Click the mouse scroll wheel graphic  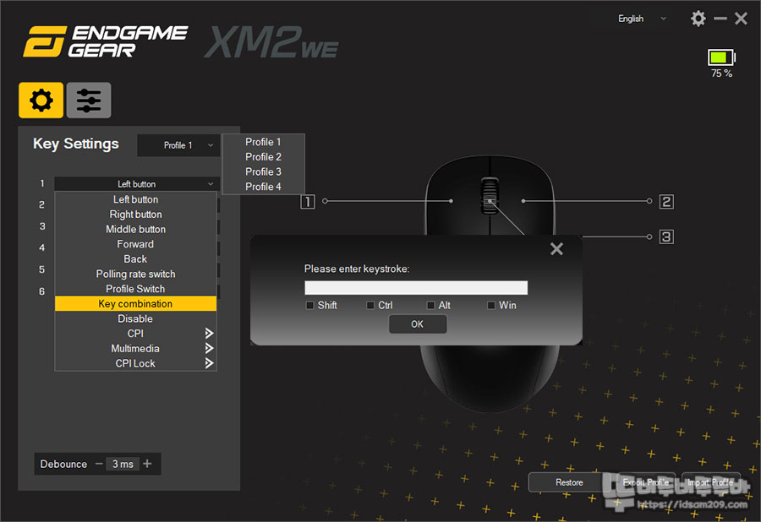click(x=490, y=196)
